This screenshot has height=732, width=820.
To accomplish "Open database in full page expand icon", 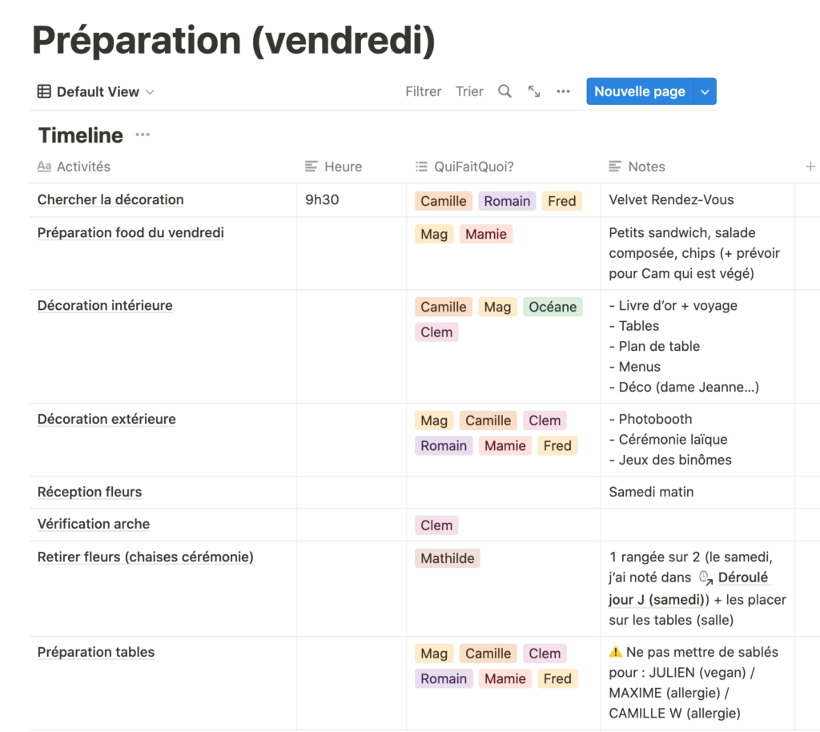I will pyautogui.click(x=534, y=91).
